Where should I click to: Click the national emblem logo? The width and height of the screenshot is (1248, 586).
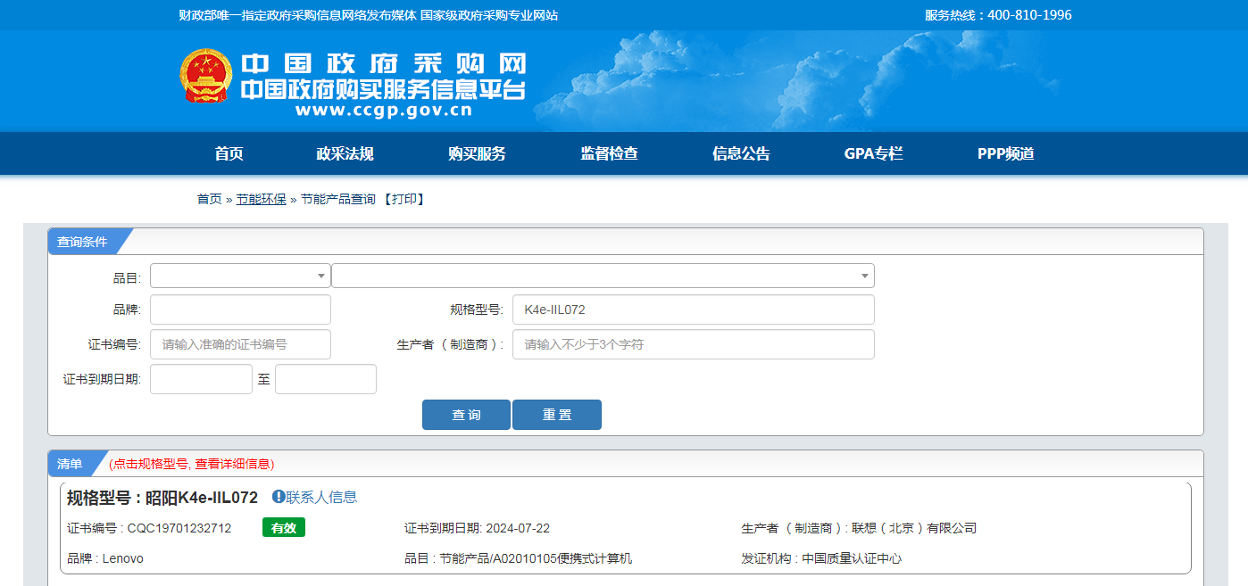[206, 76]
